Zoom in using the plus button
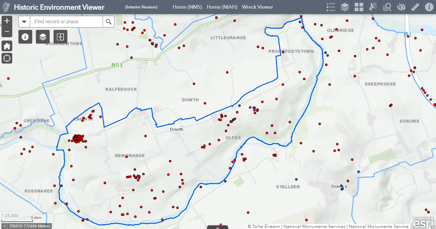This screenshot has width=436, height=229. 7,20
